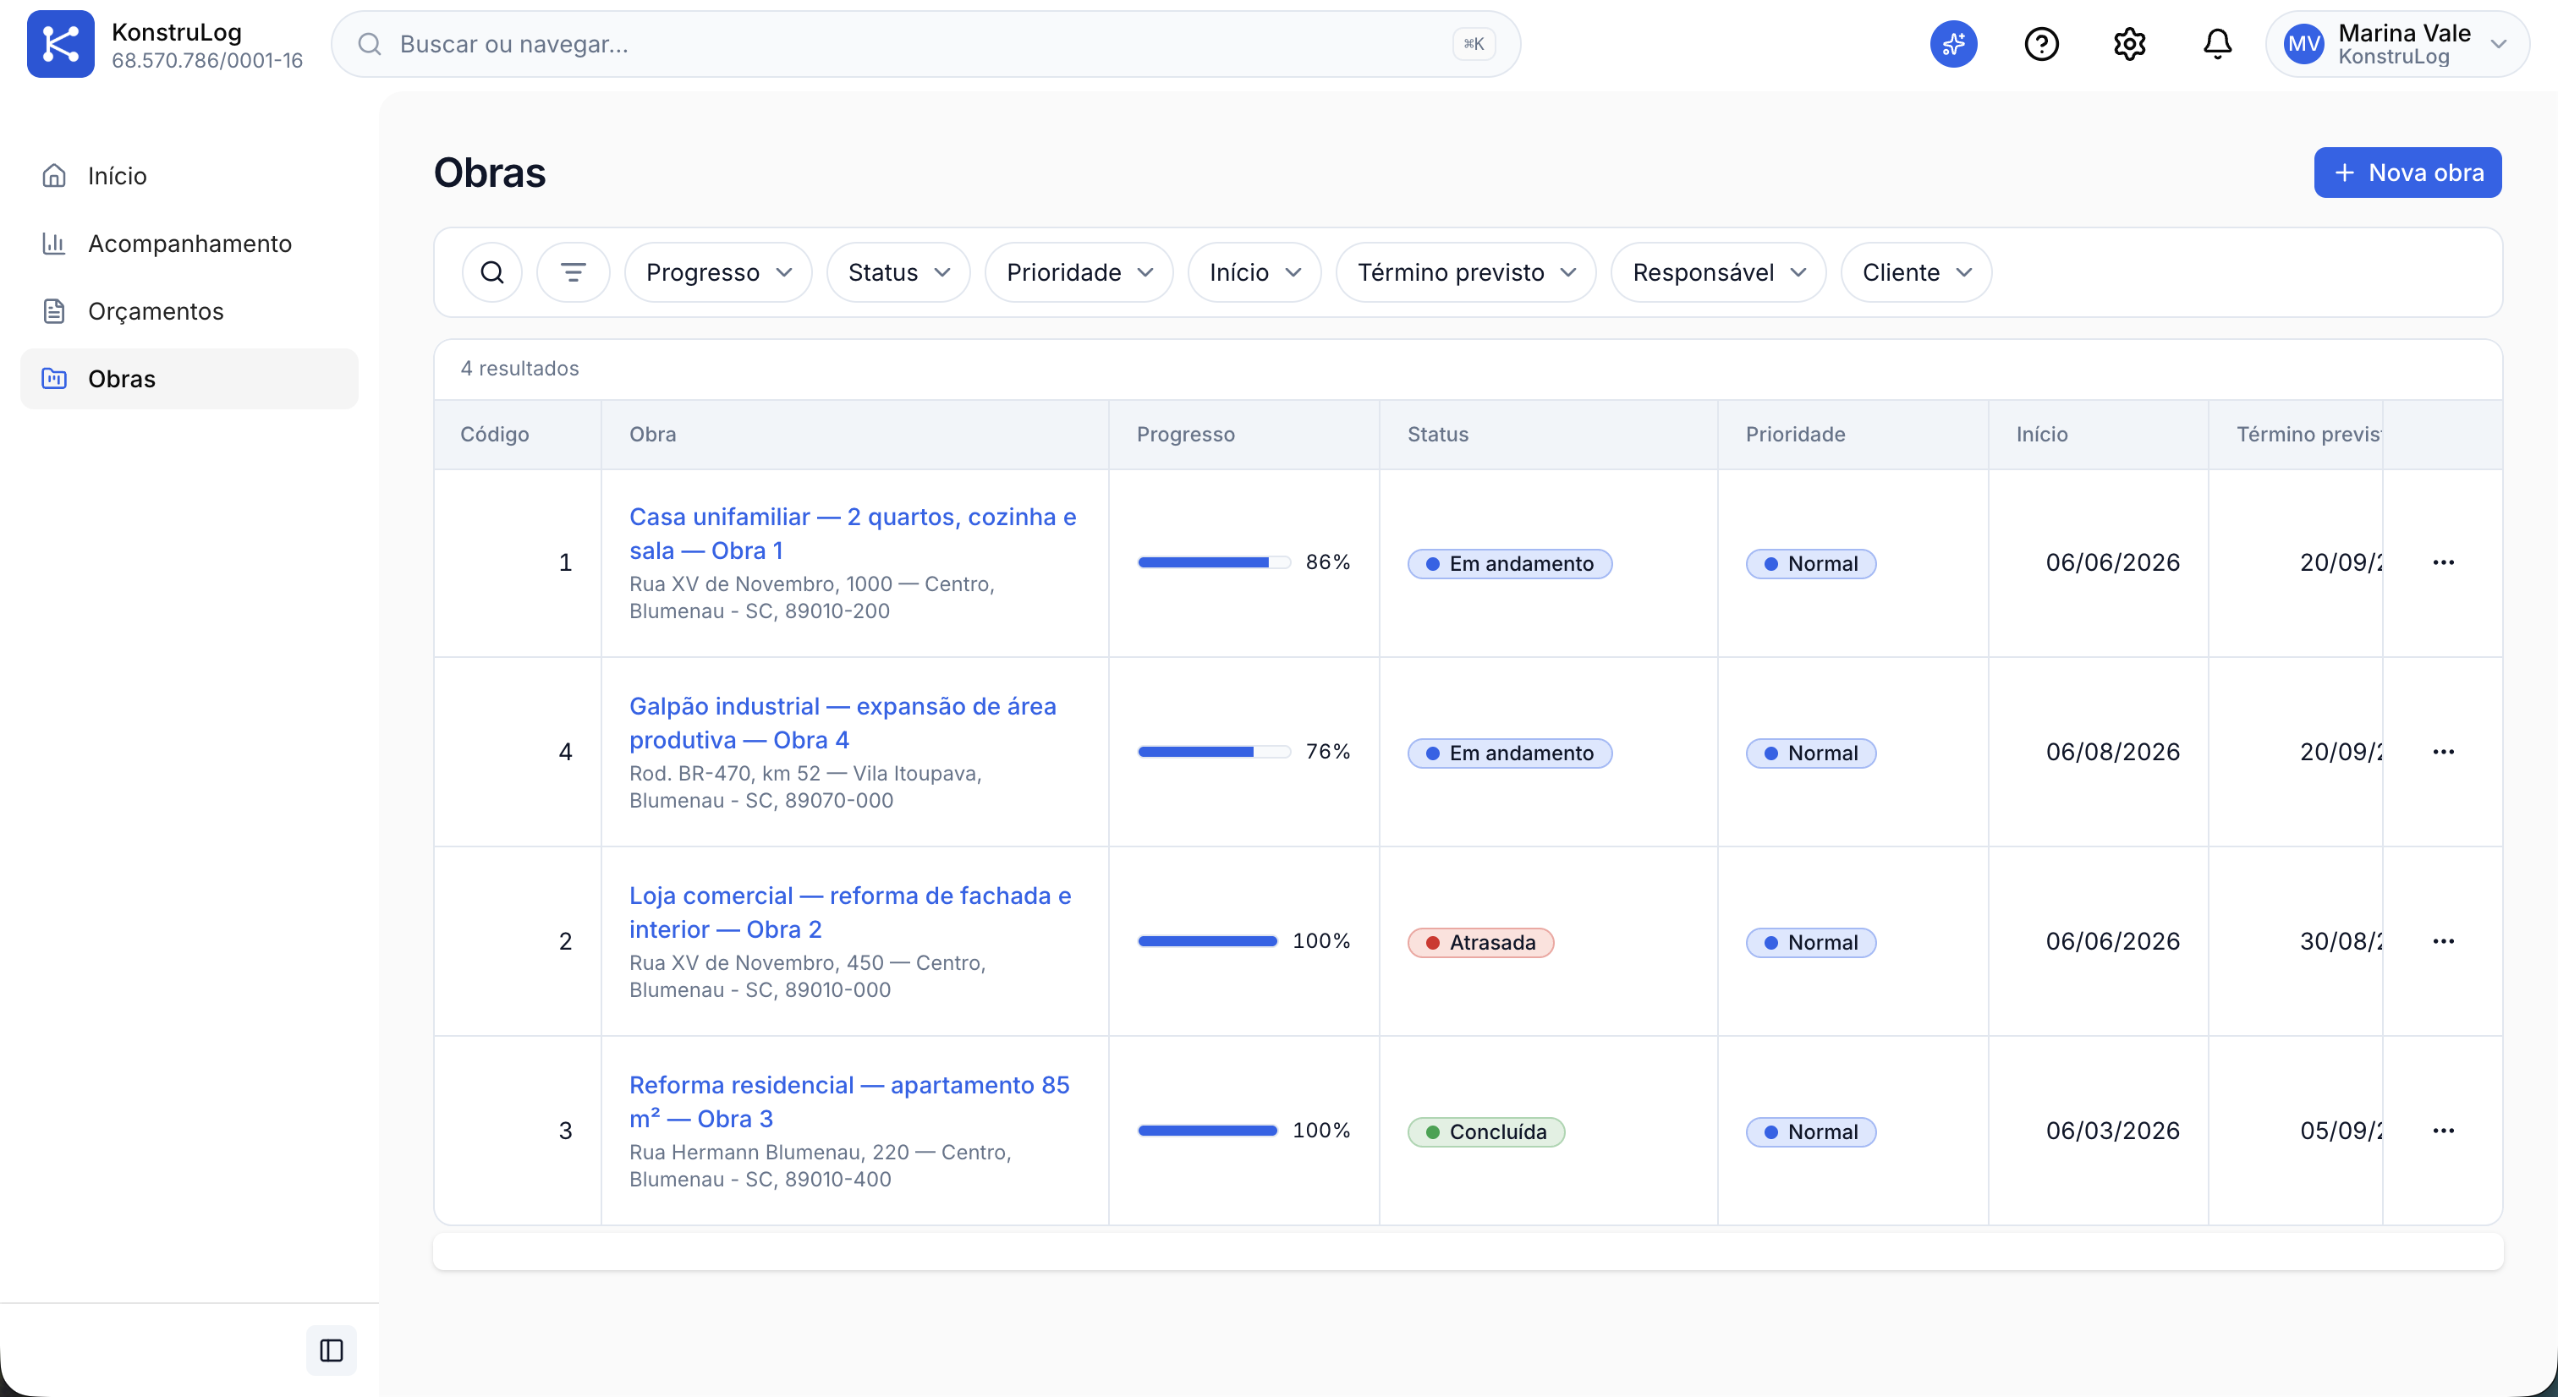The width and height of the screenshot is (2558, 1397).
Task: Expand the Término previsto filter dropdown
Action: click(x=1466, y=272)
